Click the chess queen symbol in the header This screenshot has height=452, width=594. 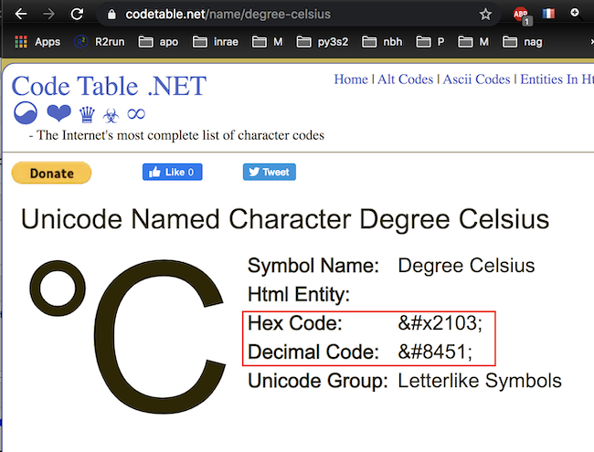87,114
